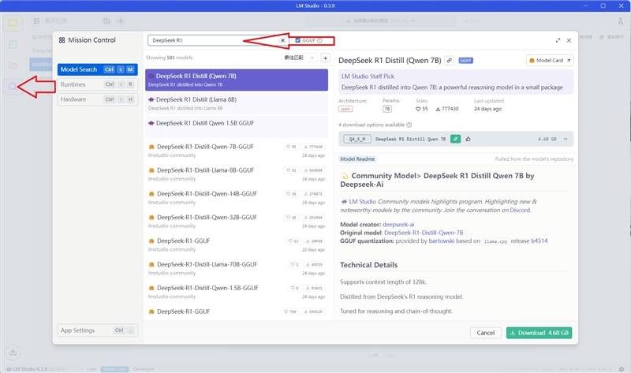Select DeepSeek R1 Distill Qwen 1.5B GGUF result
Screen dimensions: 631x373
point(237,127)
